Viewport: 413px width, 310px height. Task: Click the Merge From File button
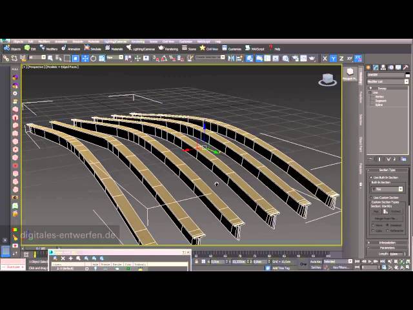pyautogui.click(x=387, y=218)
